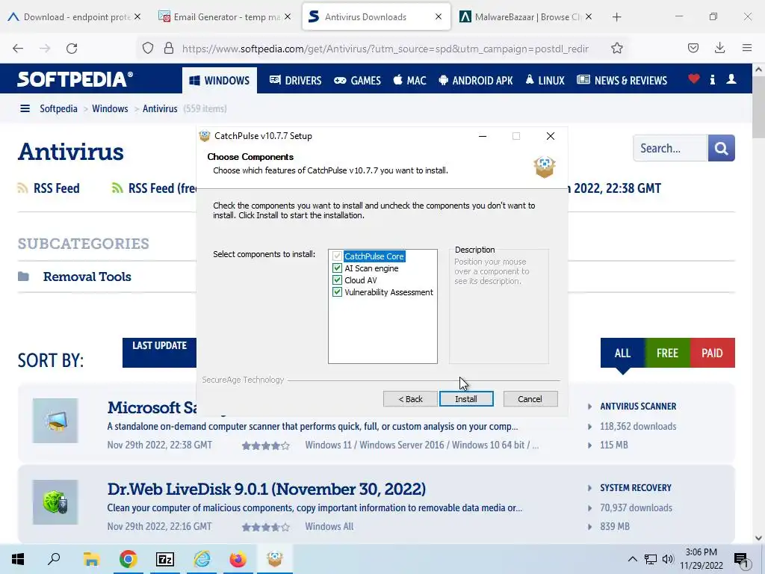The image size is (765, 574).
Task: Open the Pocket save icon
Action: [x=693, y=48]
